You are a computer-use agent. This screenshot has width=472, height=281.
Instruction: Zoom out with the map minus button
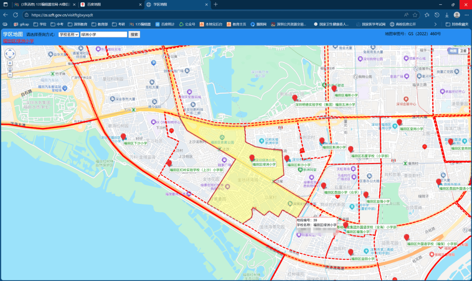10,75
